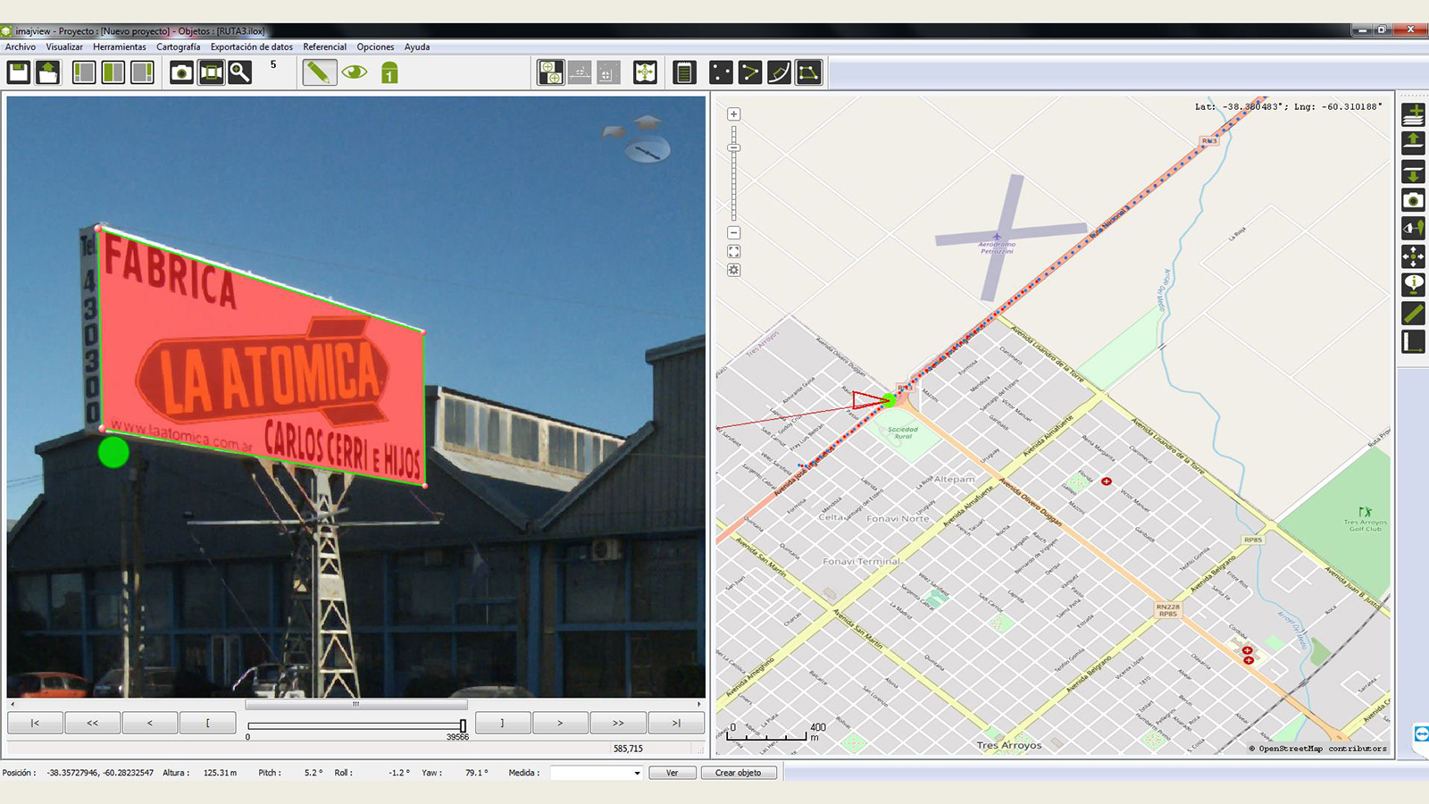Click the map settings gear button

(733, 270)
